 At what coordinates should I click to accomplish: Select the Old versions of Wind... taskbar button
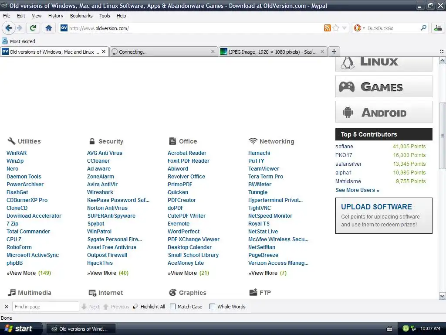click(81, 329)
